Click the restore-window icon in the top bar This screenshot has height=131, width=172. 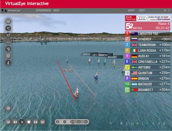[165, 11]
